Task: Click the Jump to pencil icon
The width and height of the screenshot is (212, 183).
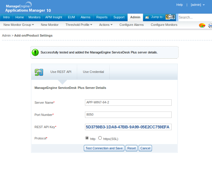Action: (147, 17)
